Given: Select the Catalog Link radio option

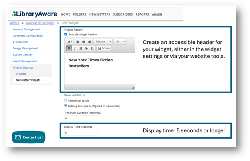Looking at the screenshot, I should (65, 106).
